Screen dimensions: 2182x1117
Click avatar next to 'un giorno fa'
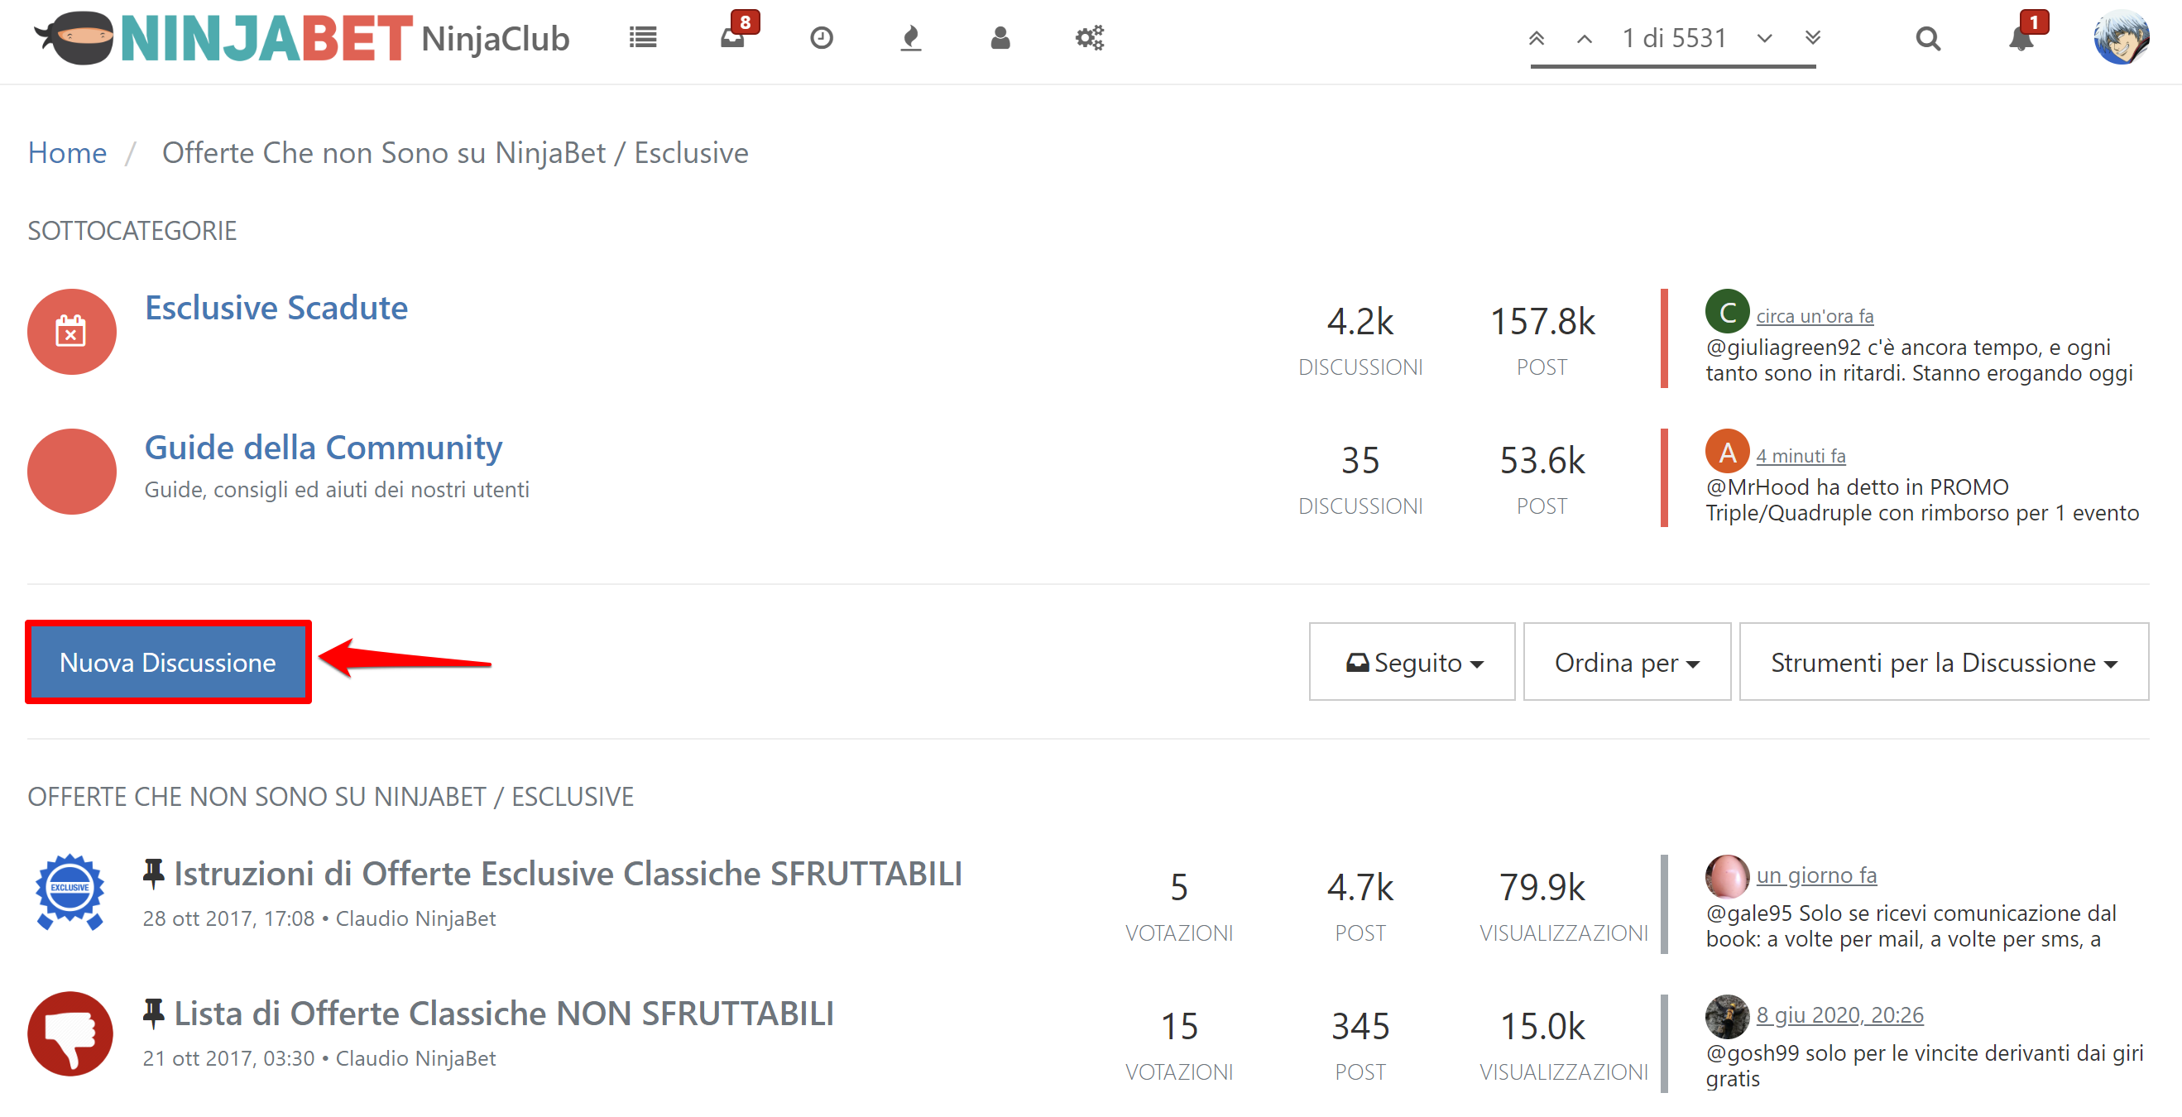(x=1726, y=875)
